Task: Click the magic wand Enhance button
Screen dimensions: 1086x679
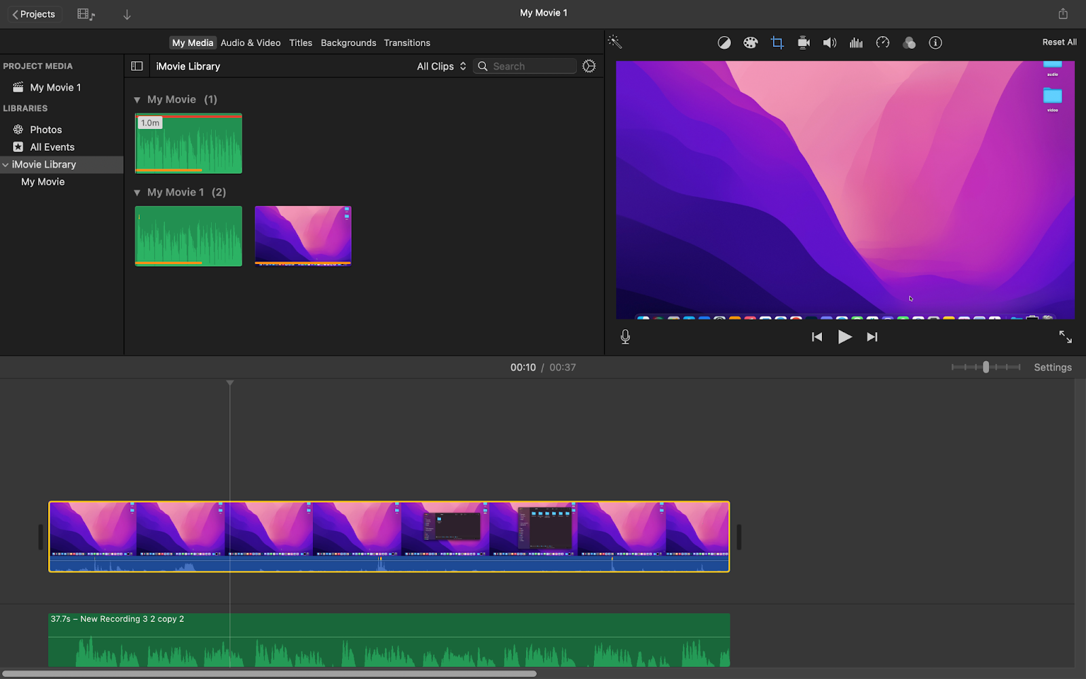Action: [615, 42]
